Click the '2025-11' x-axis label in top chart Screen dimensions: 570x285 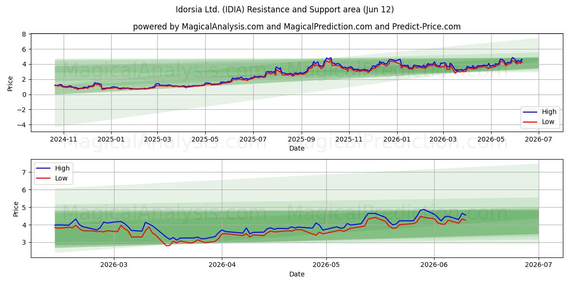[349, 140]
